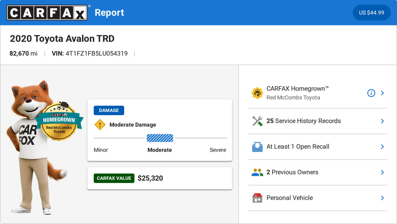
Task: Open CARFAX Homegrown info circle icon
Action: [x=371, y=93]
